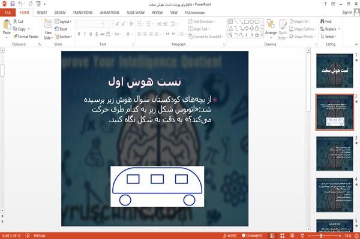Click PERSIAN language in status bar
Viewport: 360px width, 239px height.
tap(40, 236)
